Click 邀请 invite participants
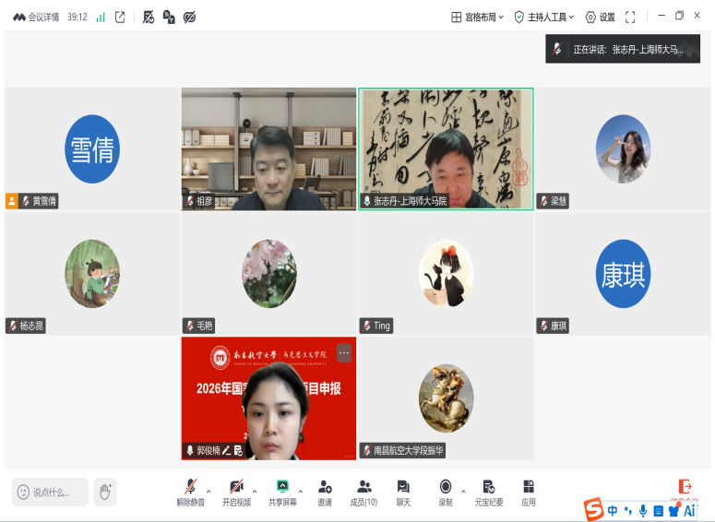 [325, 492]
